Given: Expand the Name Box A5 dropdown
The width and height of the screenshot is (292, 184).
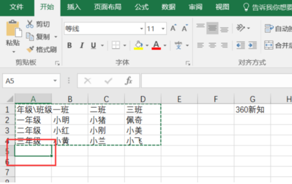Looking at the screenshot, I should [55, 80].
